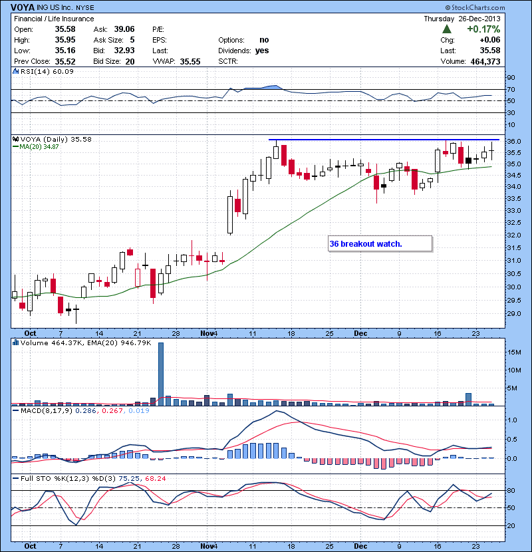The height and width of the screenshot is (552, 532).
Task: Click the Volume bars icon
Action: point(15,343)
